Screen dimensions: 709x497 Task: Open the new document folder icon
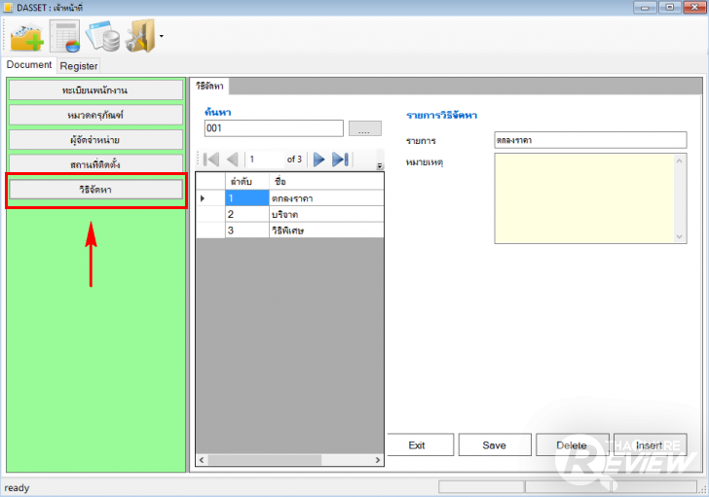(x=27, y=37)
